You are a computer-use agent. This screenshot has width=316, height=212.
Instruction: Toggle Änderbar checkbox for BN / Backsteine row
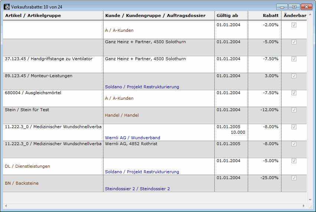[294, 178]
